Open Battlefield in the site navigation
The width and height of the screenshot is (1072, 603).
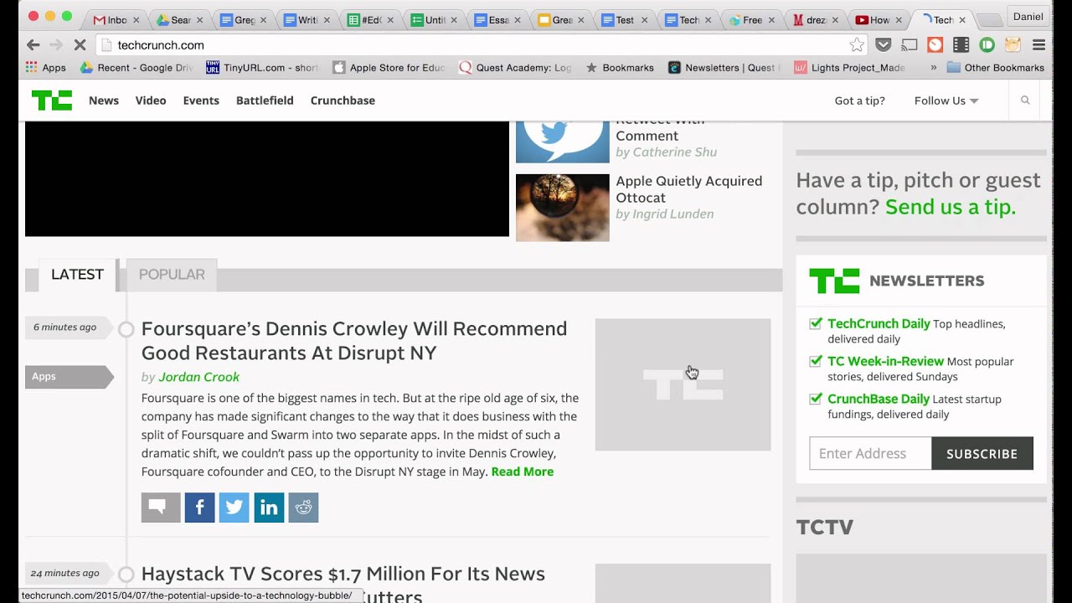265,100
